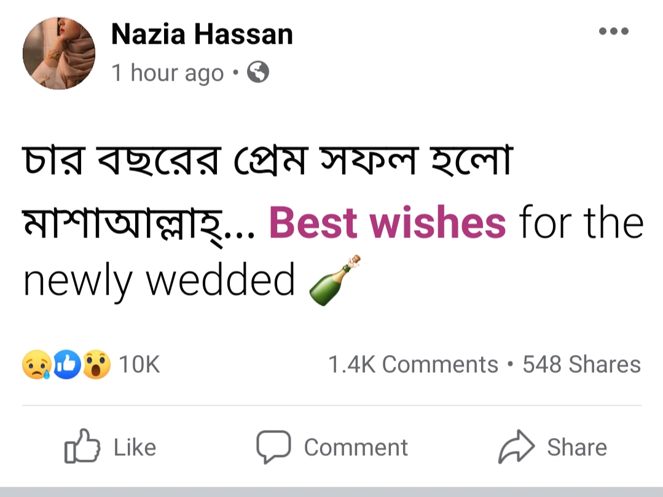Click the "1 hour ago" timestamp
The image size is (663, 497).
point(167,73)
